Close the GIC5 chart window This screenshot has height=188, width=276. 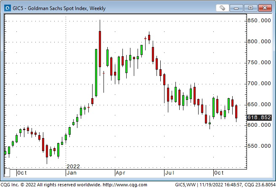click(x=265, y=8)
